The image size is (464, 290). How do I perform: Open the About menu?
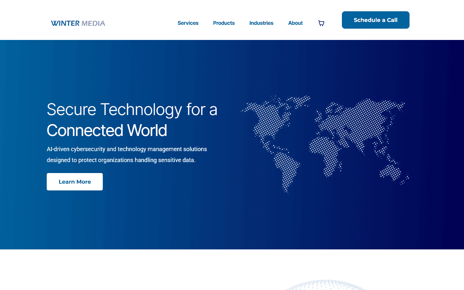pos(295,23)
